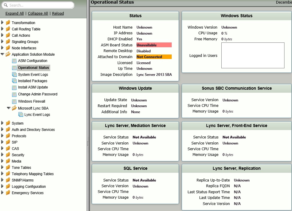Click the Security folder icon

click(x=8, y=155)
